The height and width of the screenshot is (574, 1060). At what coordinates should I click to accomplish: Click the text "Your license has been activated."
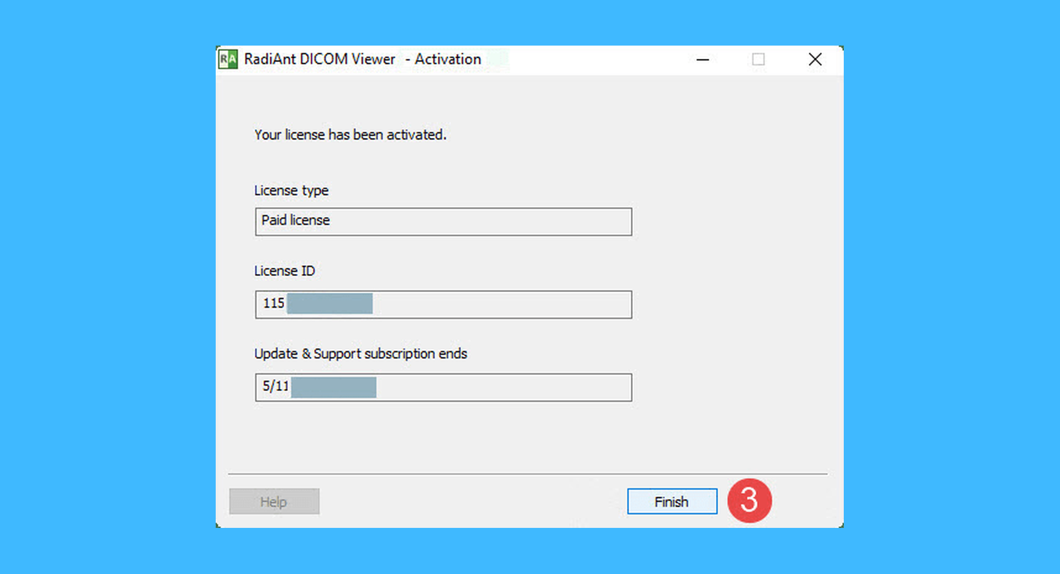tap(350, 135)
